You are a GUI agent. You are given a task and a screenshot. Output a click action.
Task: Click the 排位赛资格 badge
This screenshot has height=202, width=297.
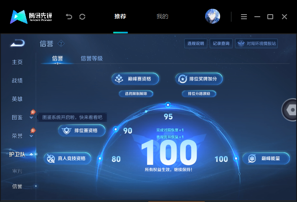tap(81, 131)
